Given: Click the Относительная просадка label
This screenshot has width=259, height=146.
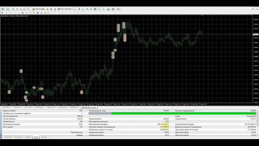Looking at the screenshot, I should (x=185, y=124).
